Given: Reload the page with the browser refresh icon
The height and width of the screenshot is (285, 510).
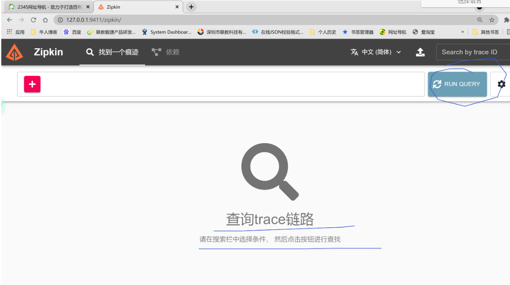Looking at the screenshot, I should tap(33, 19).
